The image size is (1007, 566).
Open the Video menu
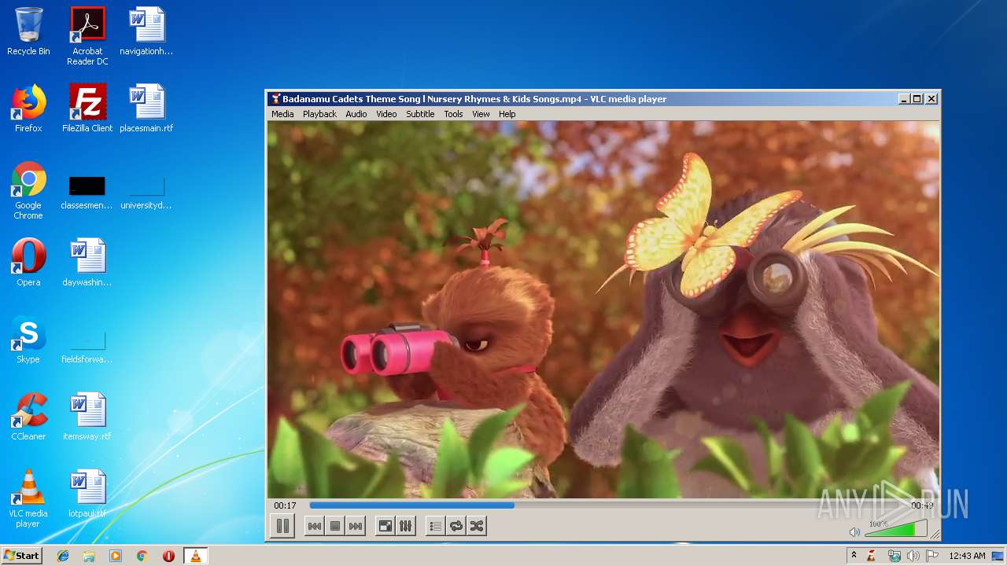pyautogui.click(x=386, y=114)
